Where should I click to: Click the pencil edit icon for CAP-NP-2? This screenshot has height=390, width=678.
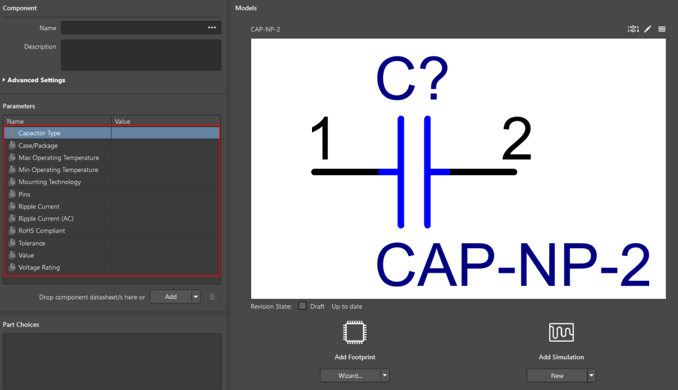click(x=647, y=29)
